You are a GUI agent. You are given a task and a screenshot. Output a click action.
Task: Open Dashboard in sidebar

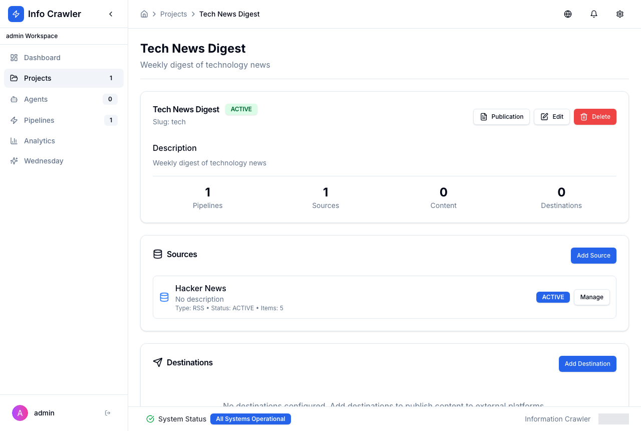[x=64, y=58]
